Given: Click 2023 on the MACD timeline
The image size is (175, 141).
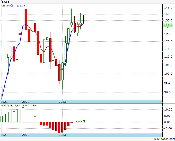Looking at the screenshot, I should click(62, 135).
